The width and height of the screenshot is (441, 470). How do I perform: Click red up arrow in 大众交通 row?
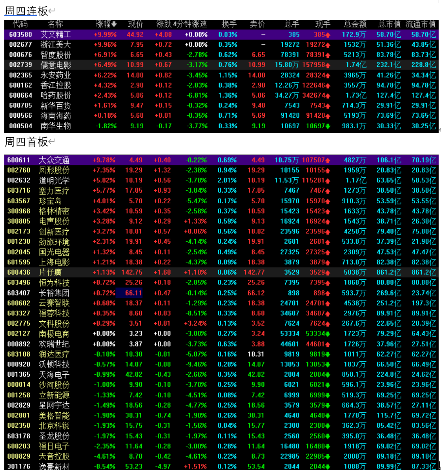tap(328, 161)
